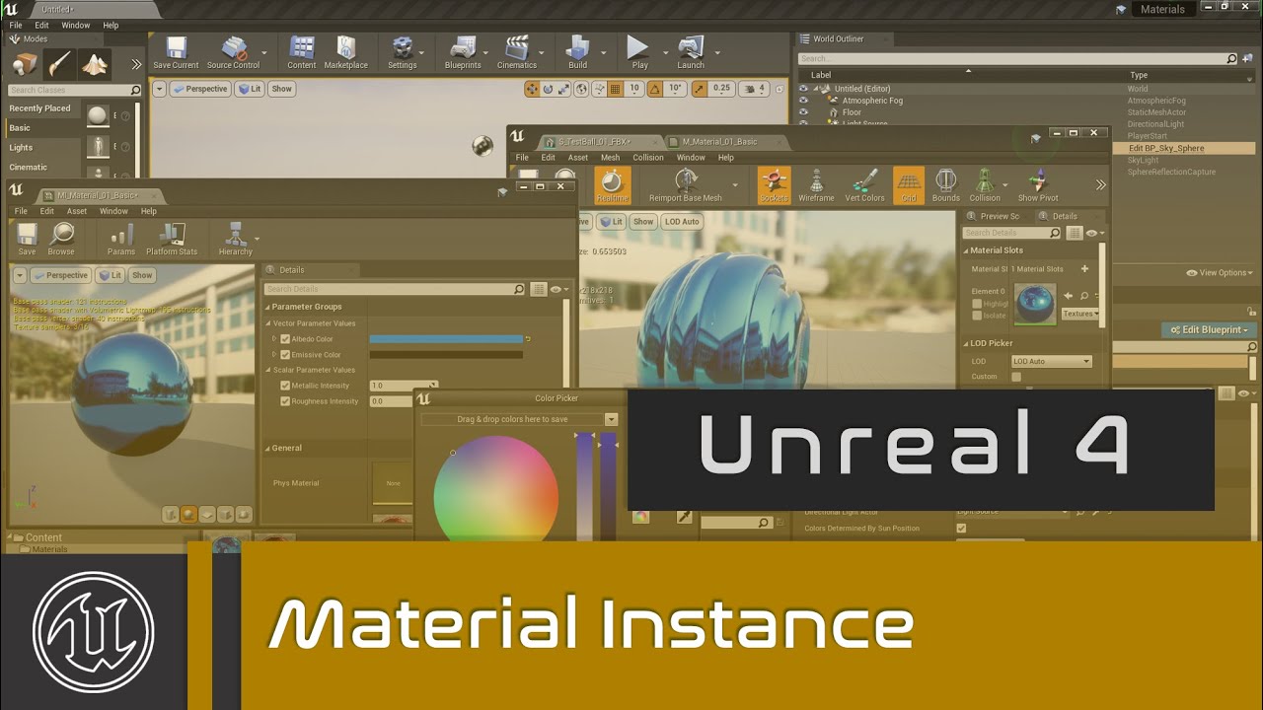Open Platform Stats in material instance editor
The height and width of the screenshot is (710, 1263).
pyautogui.click(x=172, y=240)
